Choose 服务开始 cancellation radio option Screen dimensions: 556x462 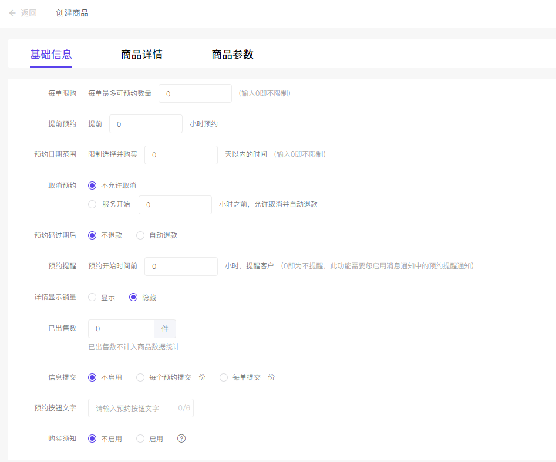pos(92,204)
